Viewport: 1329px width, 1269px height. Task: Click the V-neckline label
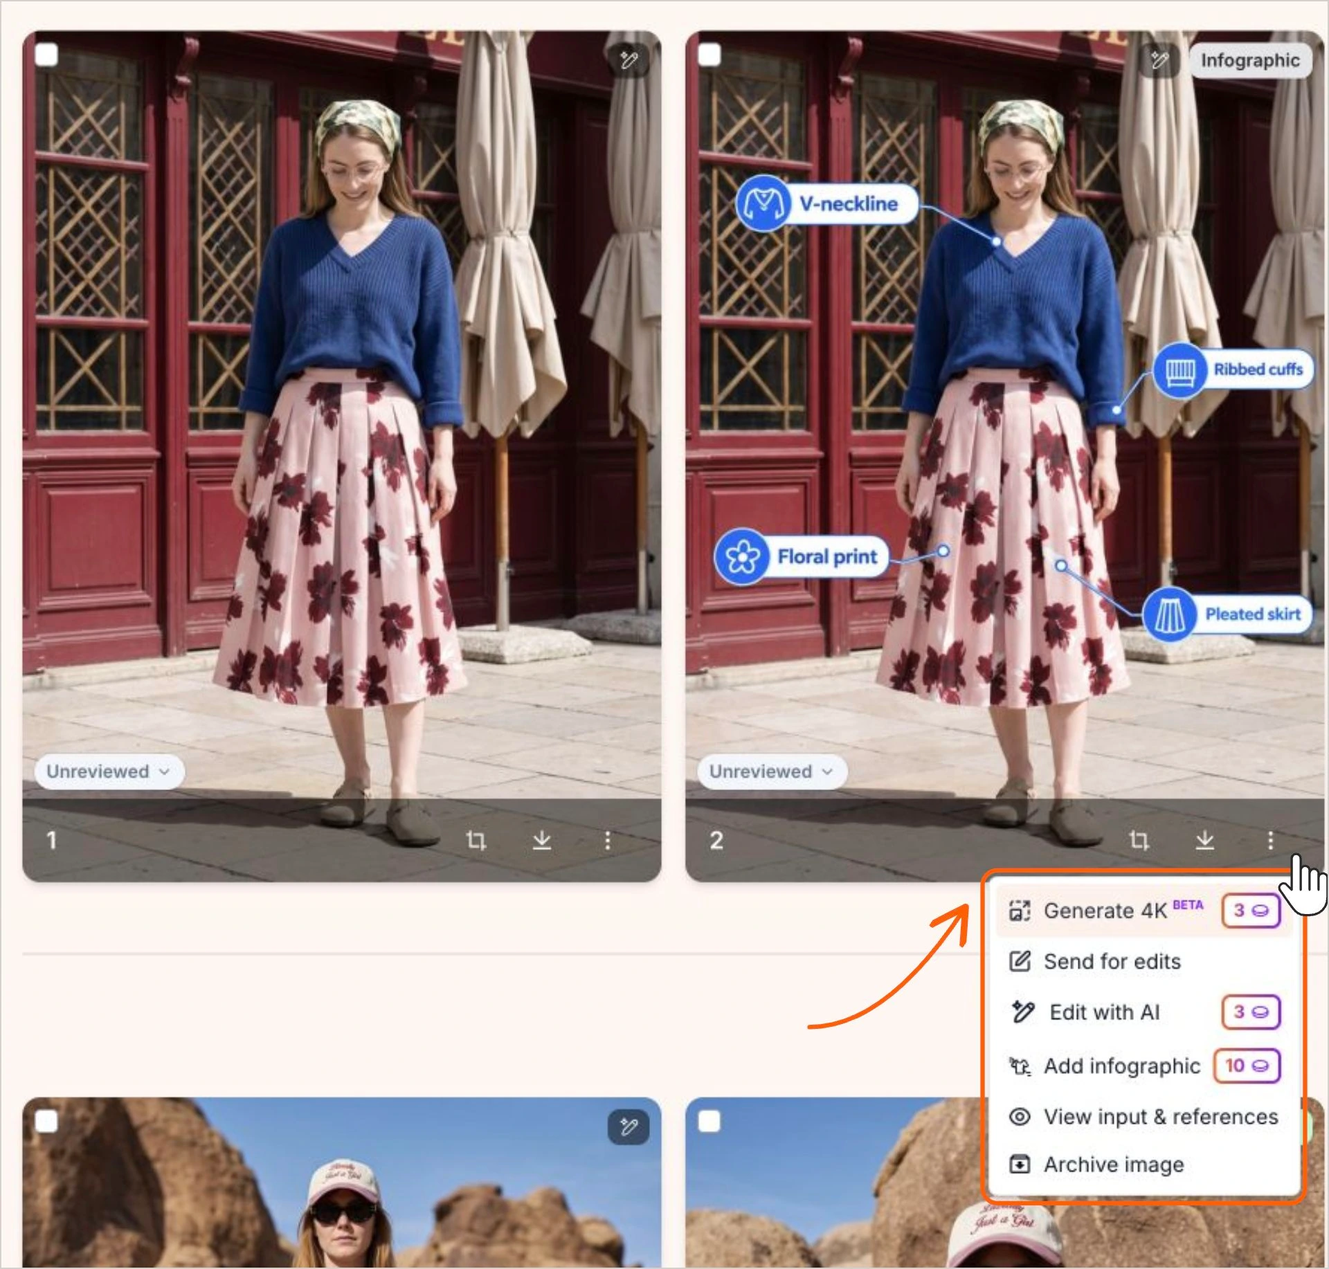(x=849, y=203)
